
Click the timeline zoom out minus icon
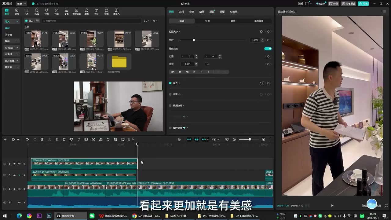pos(234,139)
